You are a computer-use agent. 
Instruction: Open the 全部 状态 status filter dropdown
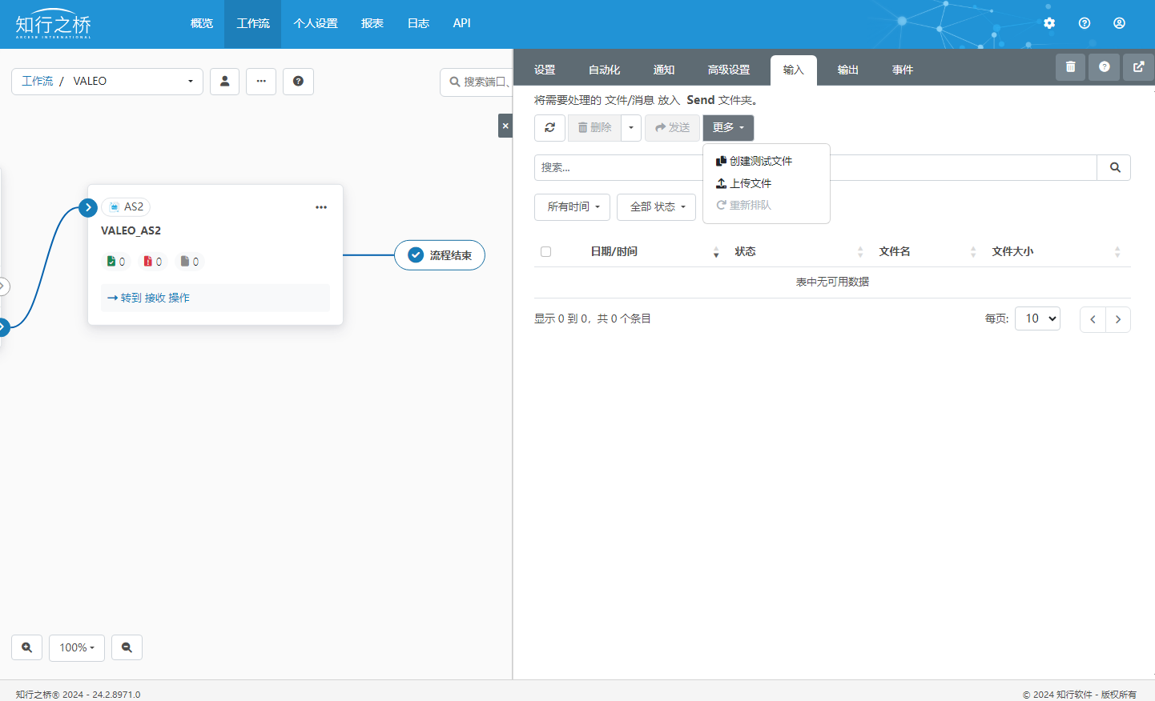point(656,206)
